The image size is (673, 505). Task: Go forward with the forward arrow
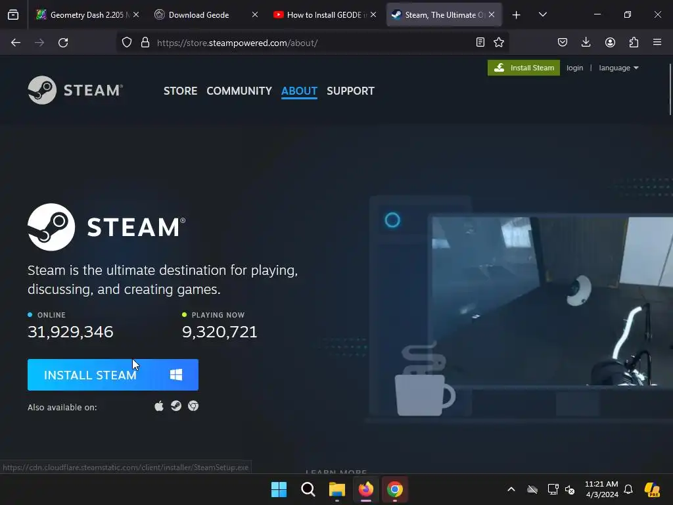click(39, 43)
